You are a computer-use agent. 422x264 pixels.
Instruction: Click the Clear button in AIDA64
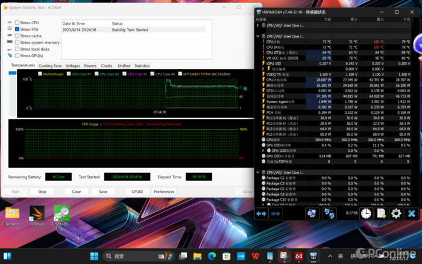click(77, 192)
